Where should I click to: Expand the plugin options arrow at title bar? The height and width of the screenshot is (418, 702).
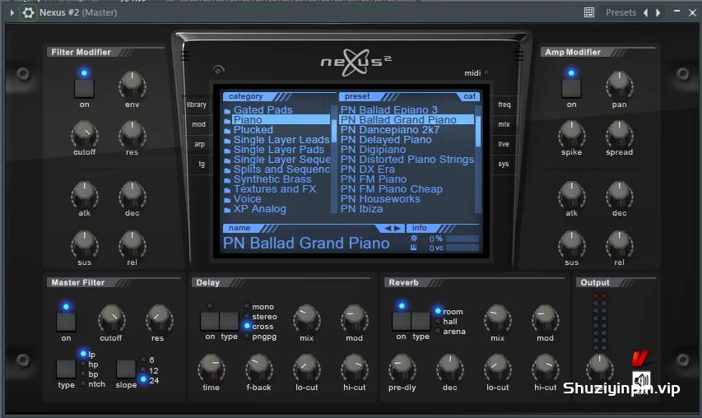pyautogui.click(x=12, y=12)
